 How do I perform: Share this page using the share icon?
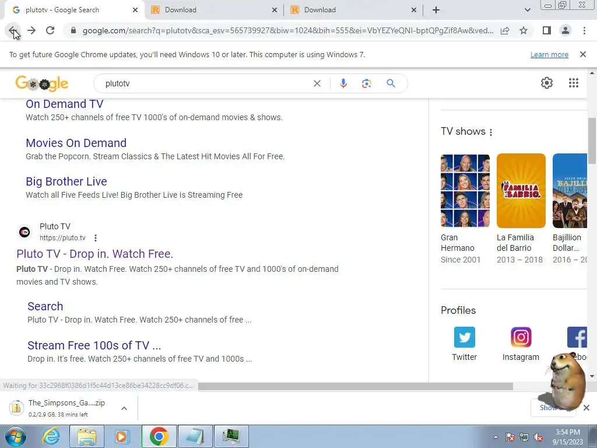505,30
